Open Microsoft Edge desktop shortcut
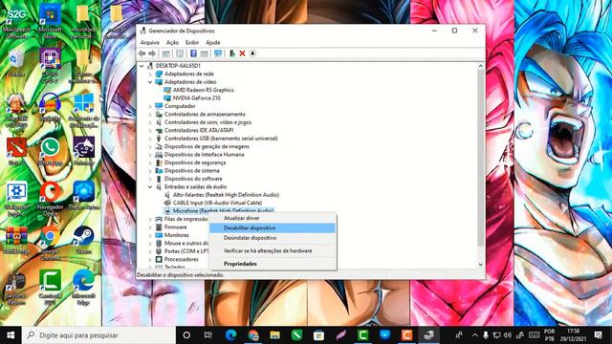The width and height of the screenshot is (612, 344). [x=83, y=288]
